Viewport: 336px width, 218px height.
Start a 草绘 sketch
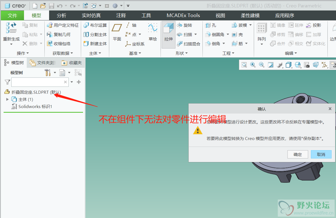[153, 33]
